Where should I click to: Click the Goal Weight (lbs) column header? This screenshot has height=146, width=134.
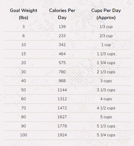24,14
